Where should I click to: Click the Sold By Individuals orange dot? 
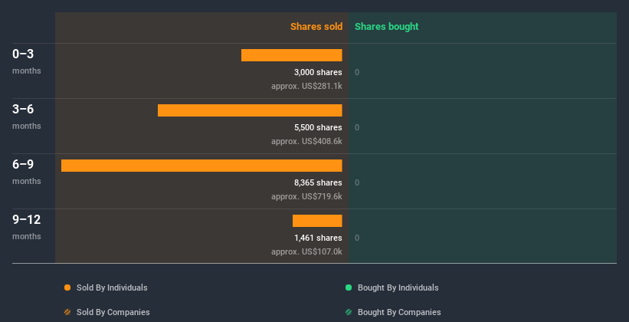point(67,287)
